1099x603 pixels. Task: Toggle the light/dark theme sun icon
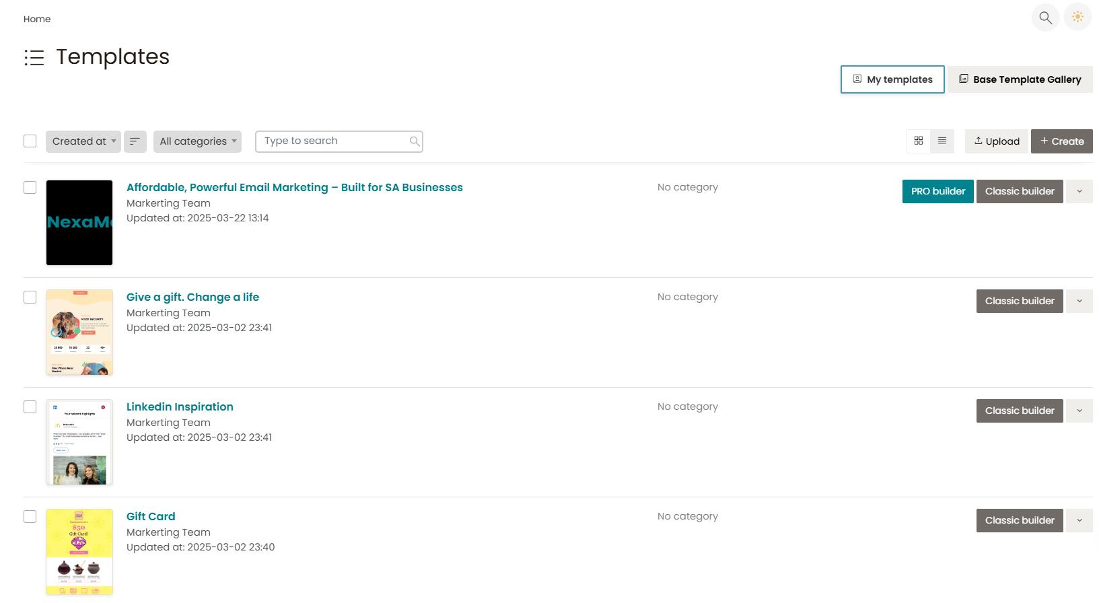point(1077,17)
